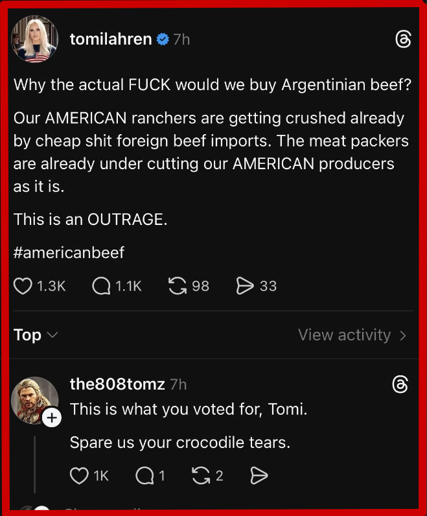Open tomilahren's profile from username
The width and height of the screenshot is (427, 516).
110,40
